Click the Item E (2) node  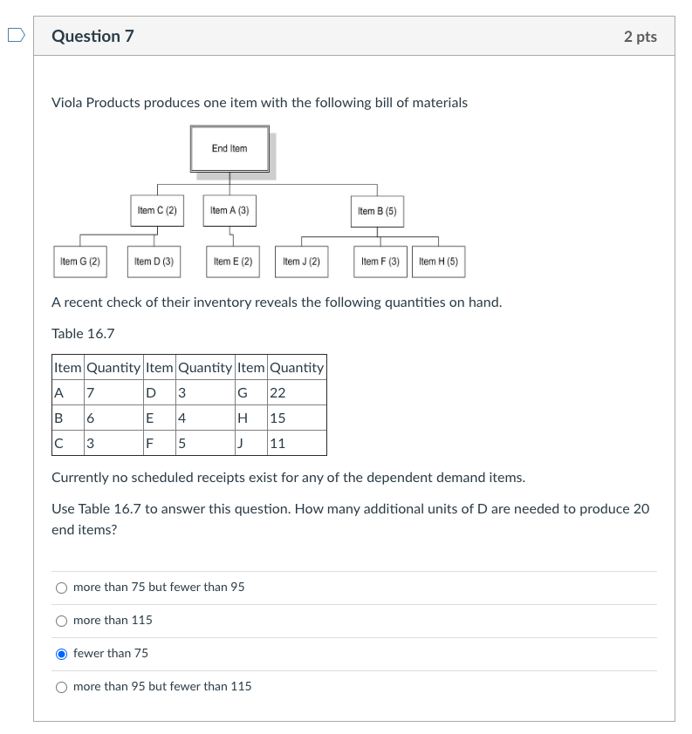[232, 262]
